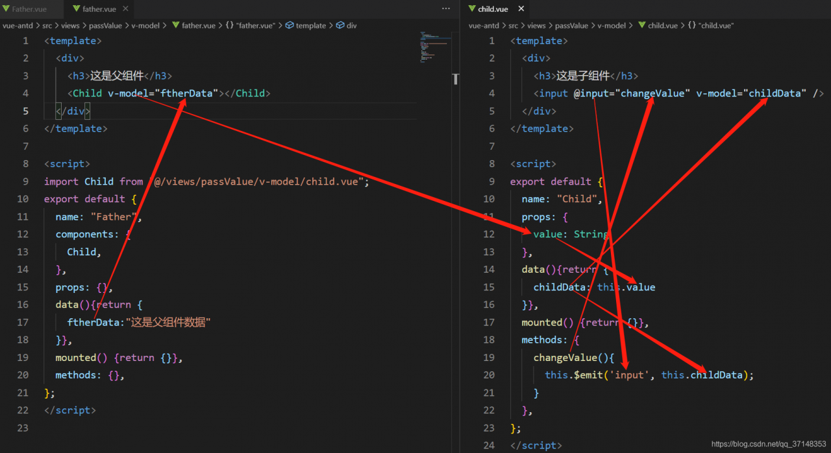Click "mounted()" in child.vue
The height and width of the screenshot is (453, 831).
coord(548,322)
